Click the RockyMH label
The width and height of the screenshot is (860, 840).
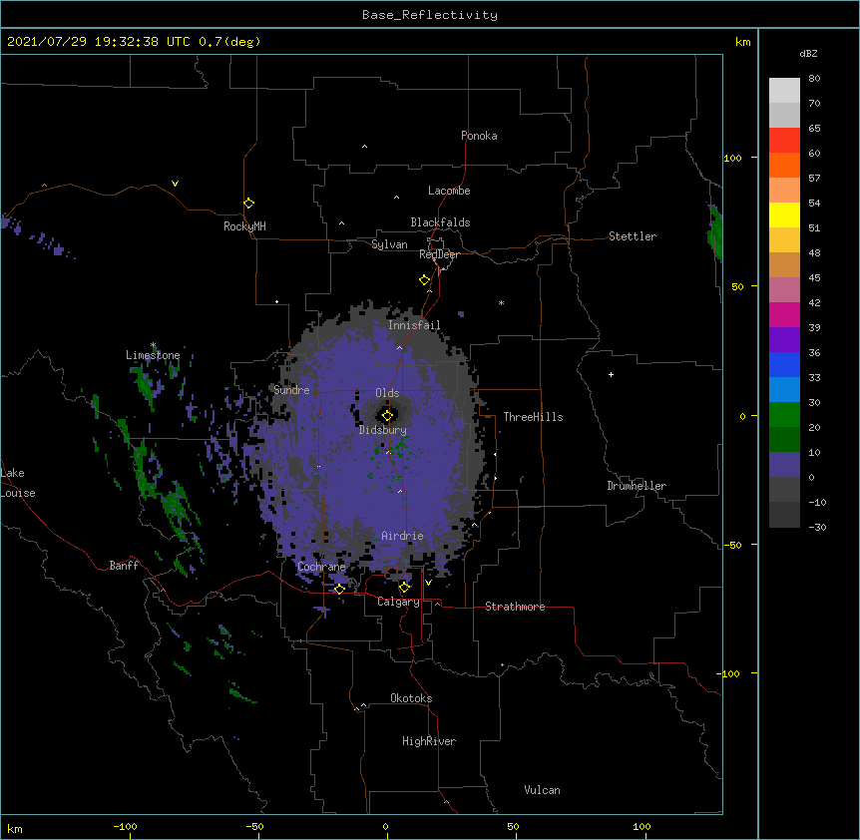click(x=244, y=226)
